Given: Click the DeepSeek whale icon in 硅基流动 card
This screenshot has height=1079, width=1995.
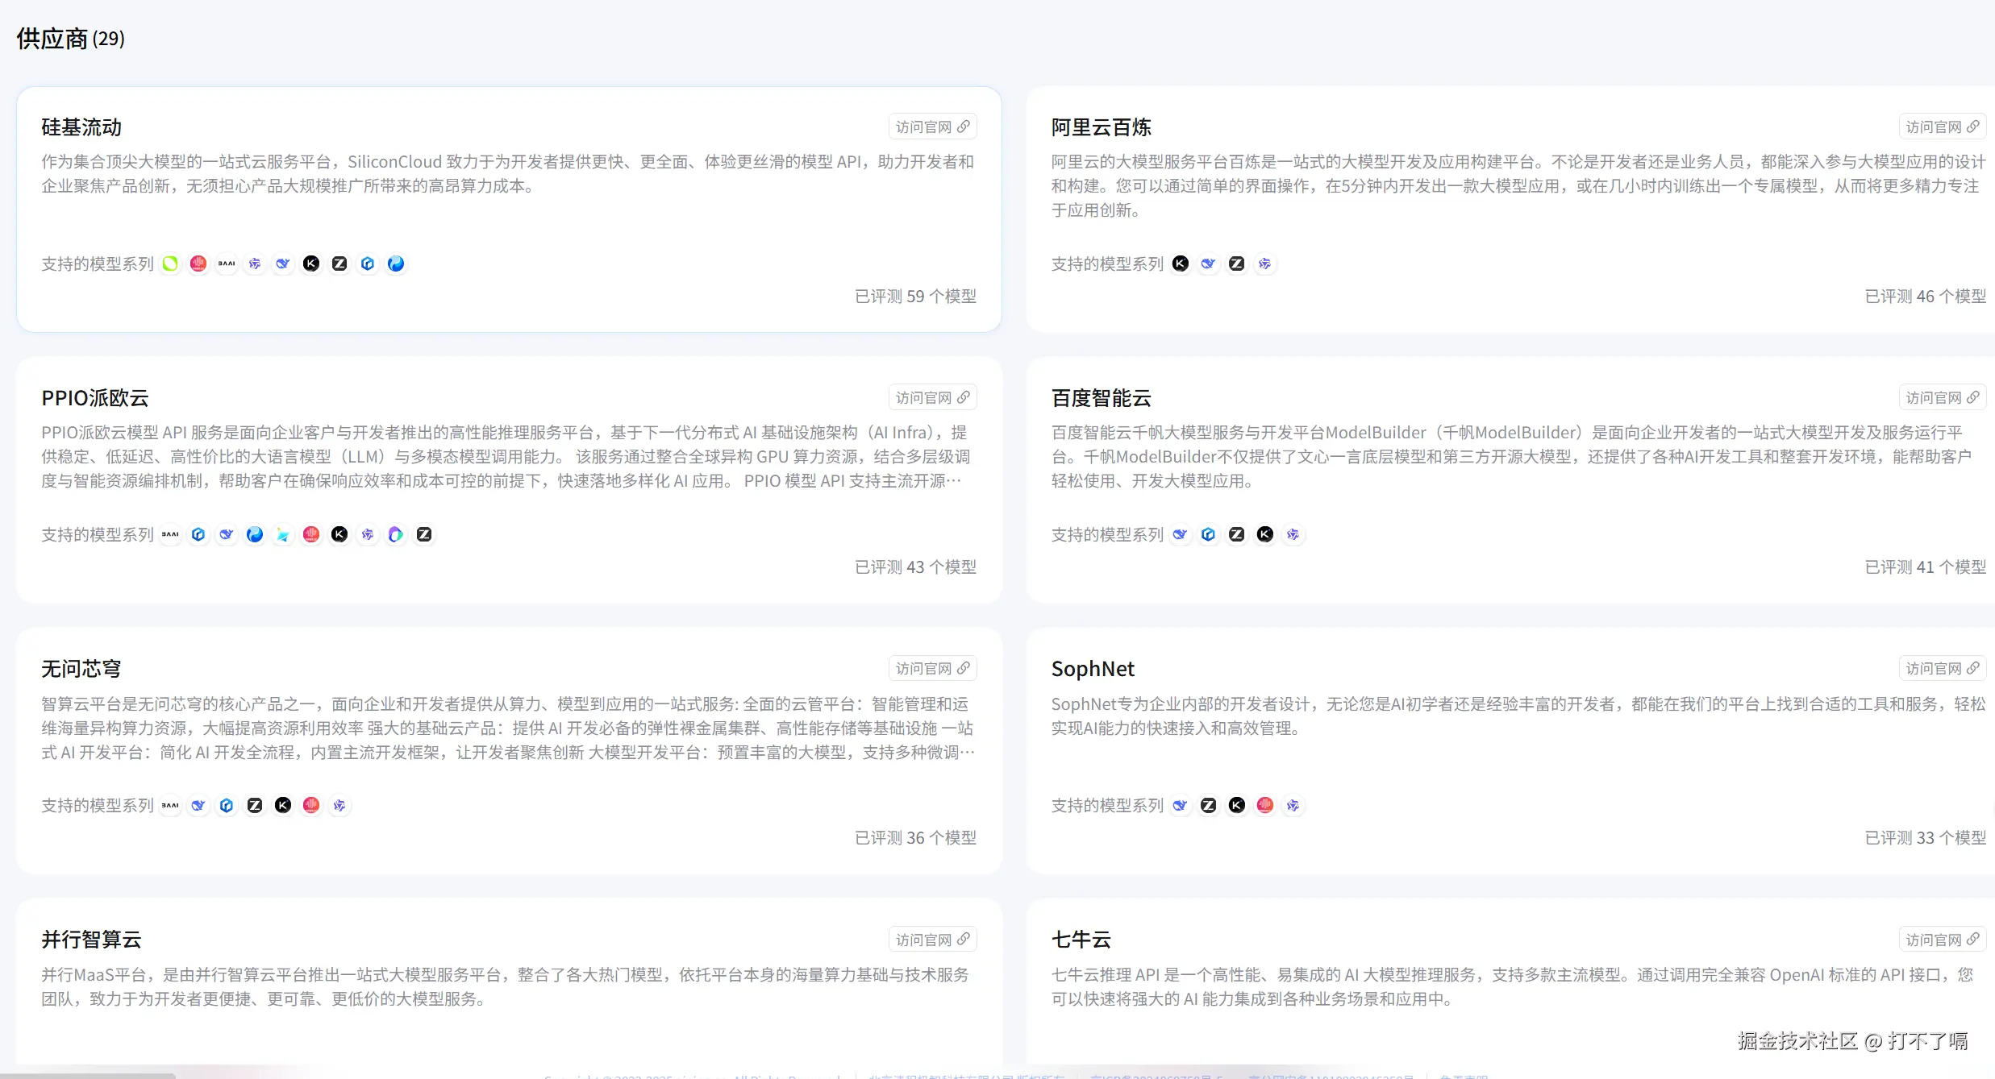Looking at the screenshot, I should (283, 264).
